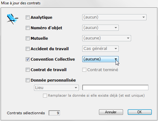Open the Lieu dropdown list
Viewport: 158px width, 121px height.
click(x=56, y=88)
